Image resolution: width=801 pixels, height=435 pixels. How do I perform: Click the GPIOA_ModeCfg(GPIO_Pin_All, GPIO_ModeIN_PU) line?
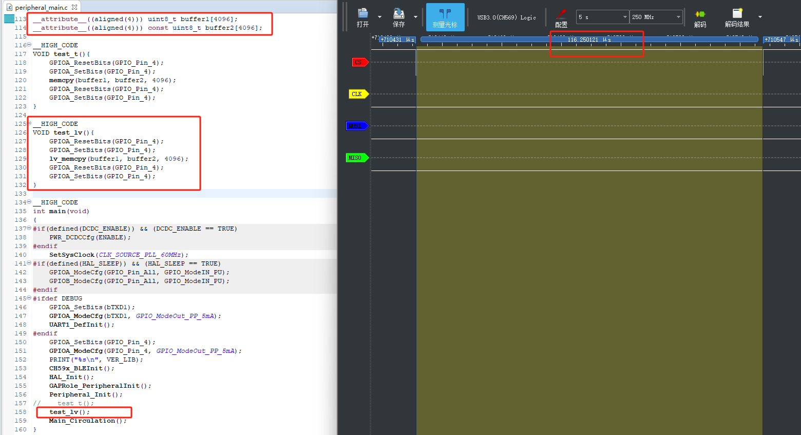[x=139, y=272]
